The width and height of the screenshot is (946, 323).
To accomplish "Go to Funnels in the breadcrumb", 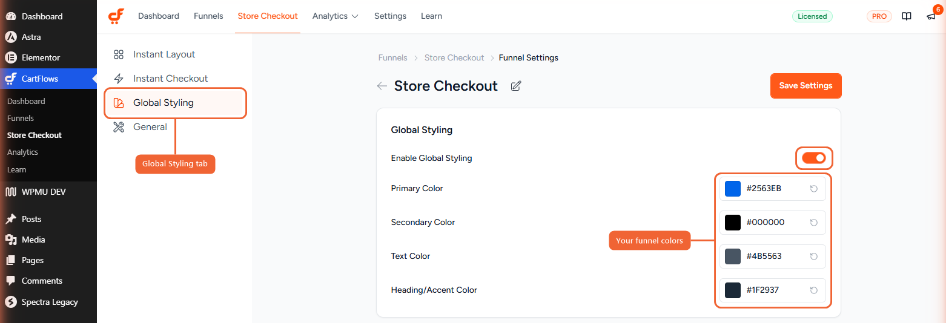I will tap(393, 58).
